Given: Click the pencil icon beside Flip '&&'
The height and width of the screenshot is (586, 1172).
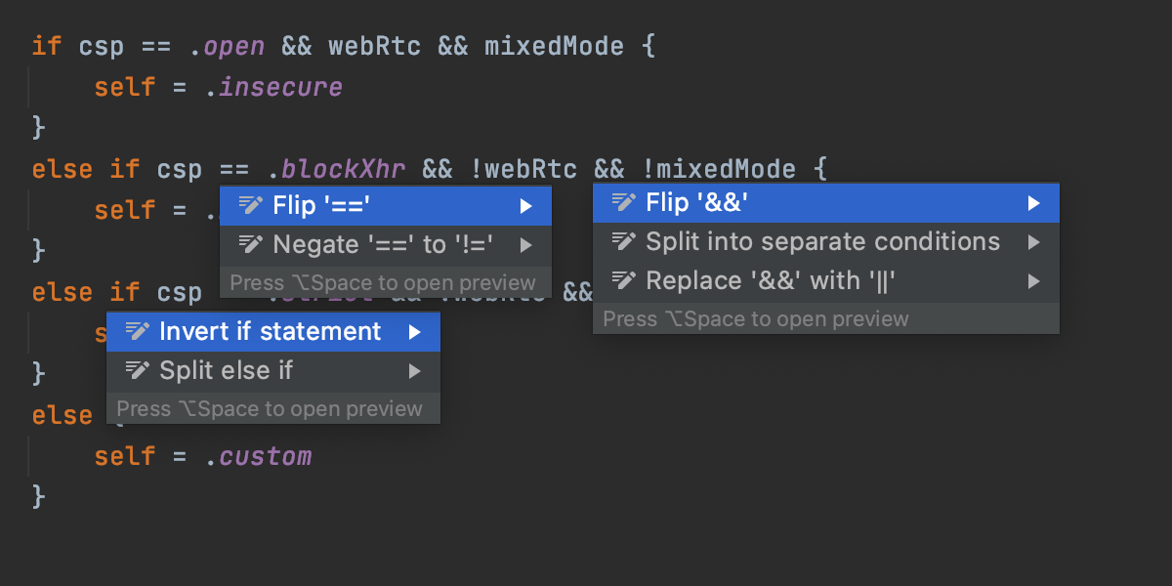Looking at the screenshot, I should pos(624,202).
